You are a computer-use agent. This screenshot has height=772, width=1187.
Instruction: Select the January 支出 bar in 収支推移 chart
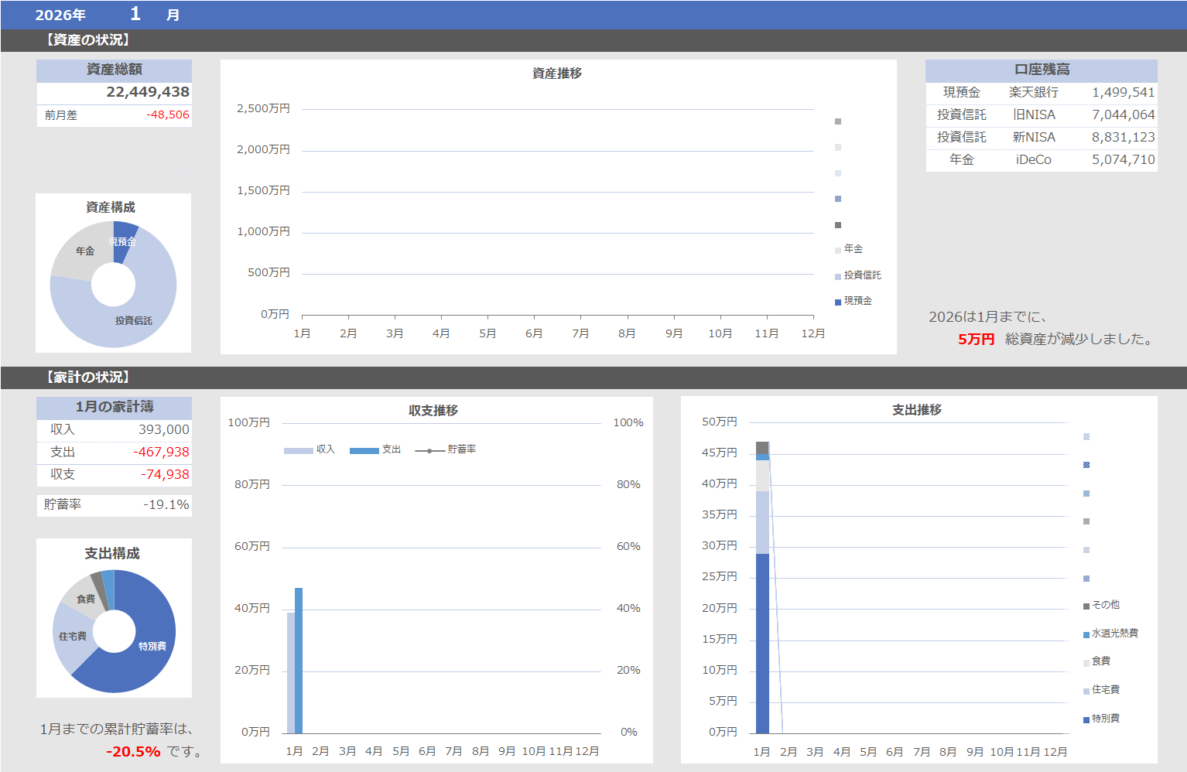[x=299, y=660]
